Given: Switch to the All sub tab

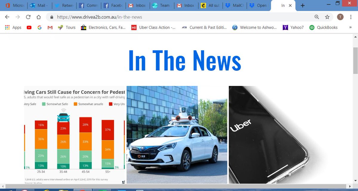Looking at the screenshot, I should point(210,5).
